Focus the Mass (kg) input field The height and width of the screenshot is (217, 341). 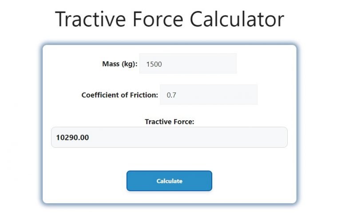click(188, 64)
